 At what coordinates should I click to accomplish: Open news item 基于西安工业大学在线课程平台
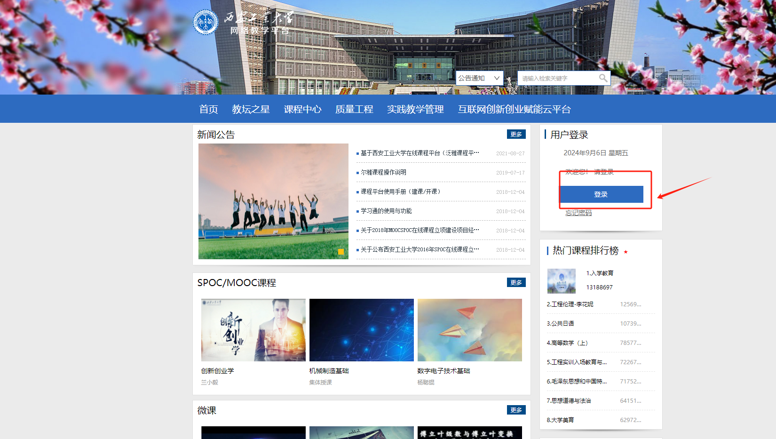pos(420,153)
